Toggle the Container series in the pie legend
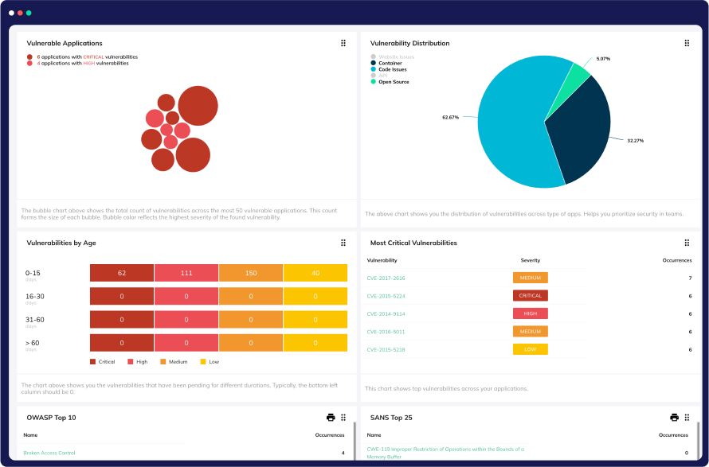 coord(390,63)
